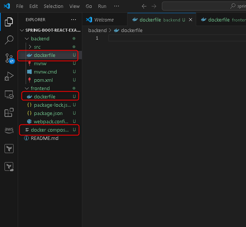Open the File menu
Image resolution: width=246 pixels, height=227 pixels.
(20, 6)
